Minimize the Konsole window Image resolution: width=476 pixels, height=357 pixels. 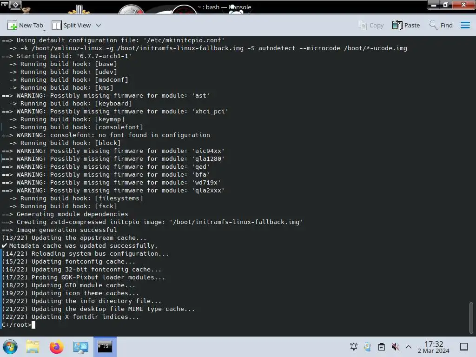434,5
